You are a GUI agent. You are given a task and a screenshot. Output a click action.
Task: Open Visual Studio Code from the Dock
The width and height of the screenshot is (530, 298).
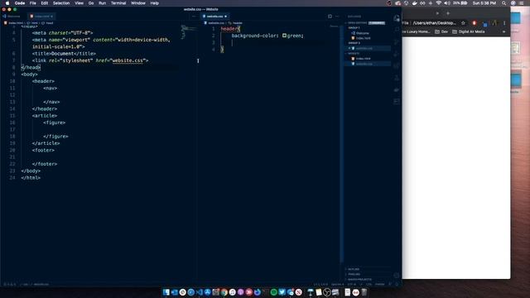click(x=199, y=292)
